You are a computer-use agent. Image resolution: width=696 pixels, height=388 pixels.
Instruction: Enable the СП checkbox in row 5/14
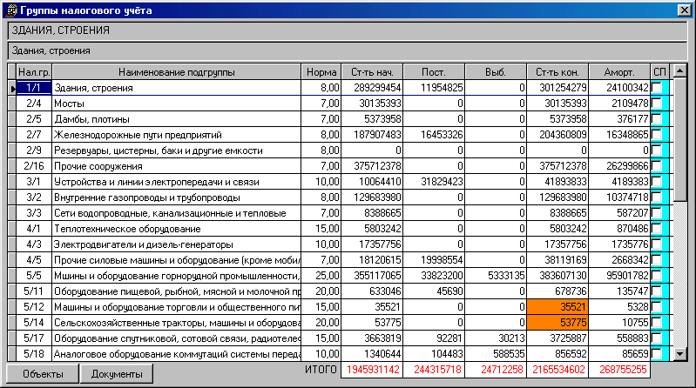[657, 323]
